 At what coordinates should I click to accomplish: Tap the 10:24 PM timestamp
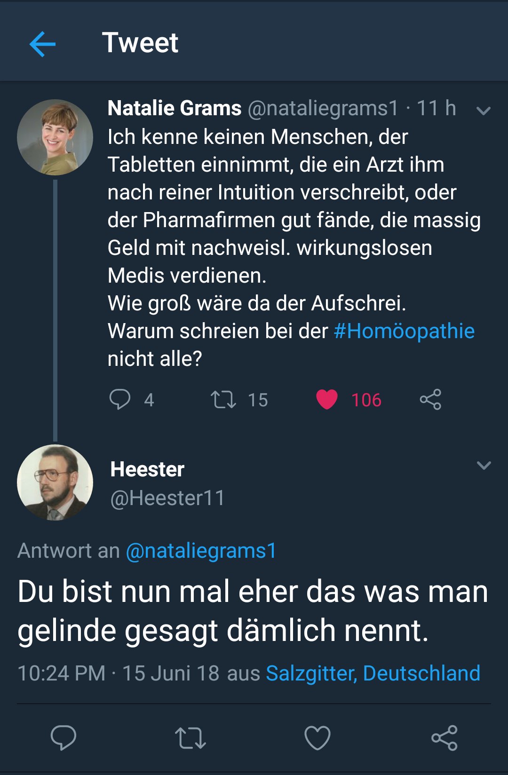tap(62, 673)
